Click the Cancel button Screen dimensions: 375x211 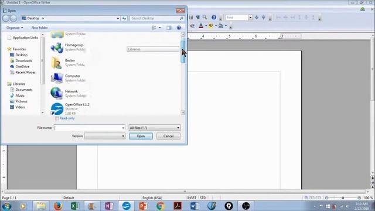[168, 136]
